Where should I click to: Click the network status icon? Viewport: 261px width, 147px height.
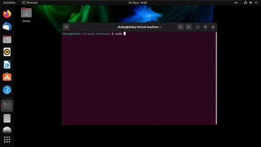coord(246,3)
